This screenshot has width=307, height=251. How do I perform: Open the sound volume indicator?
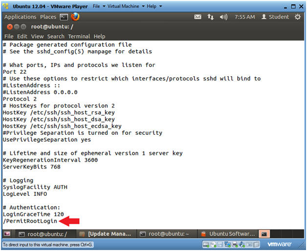point(223,17)
